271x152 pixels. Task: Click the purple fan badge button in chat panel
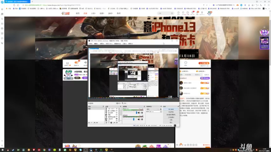click(205, 78)
